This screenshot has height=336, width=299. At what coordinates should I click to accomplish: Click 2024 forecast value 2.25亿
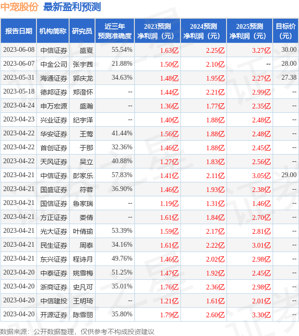[215, 50]
